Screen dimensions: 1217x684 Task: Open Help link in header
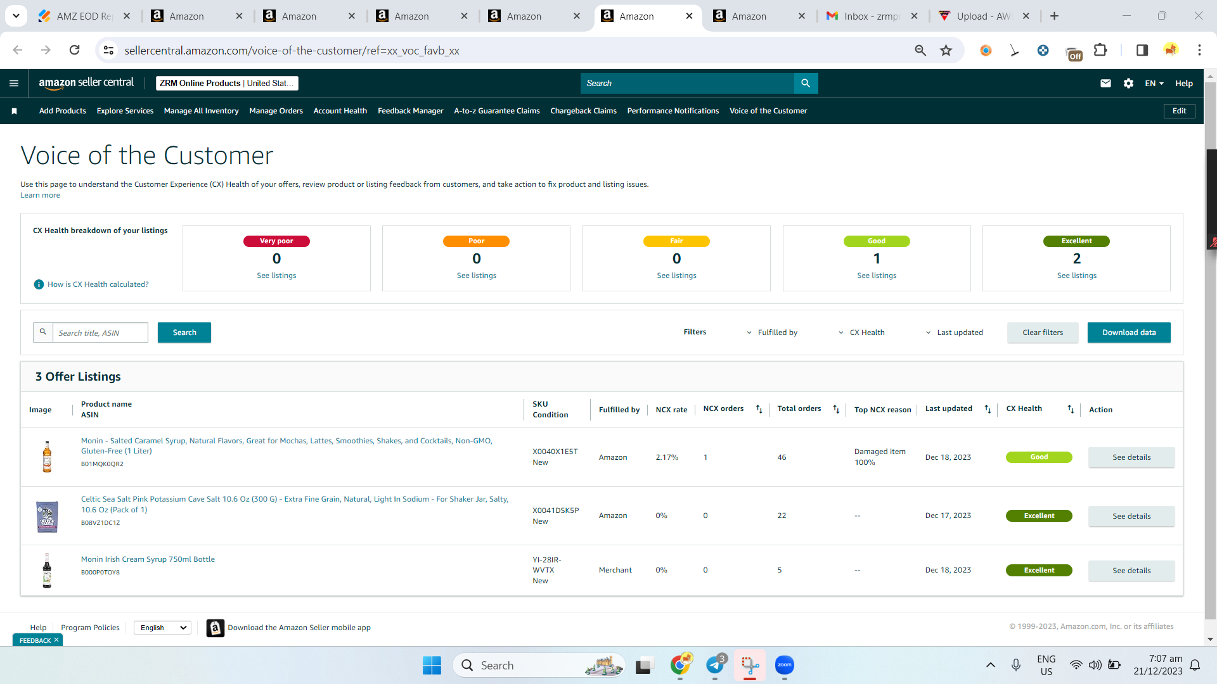[1183, 83]
